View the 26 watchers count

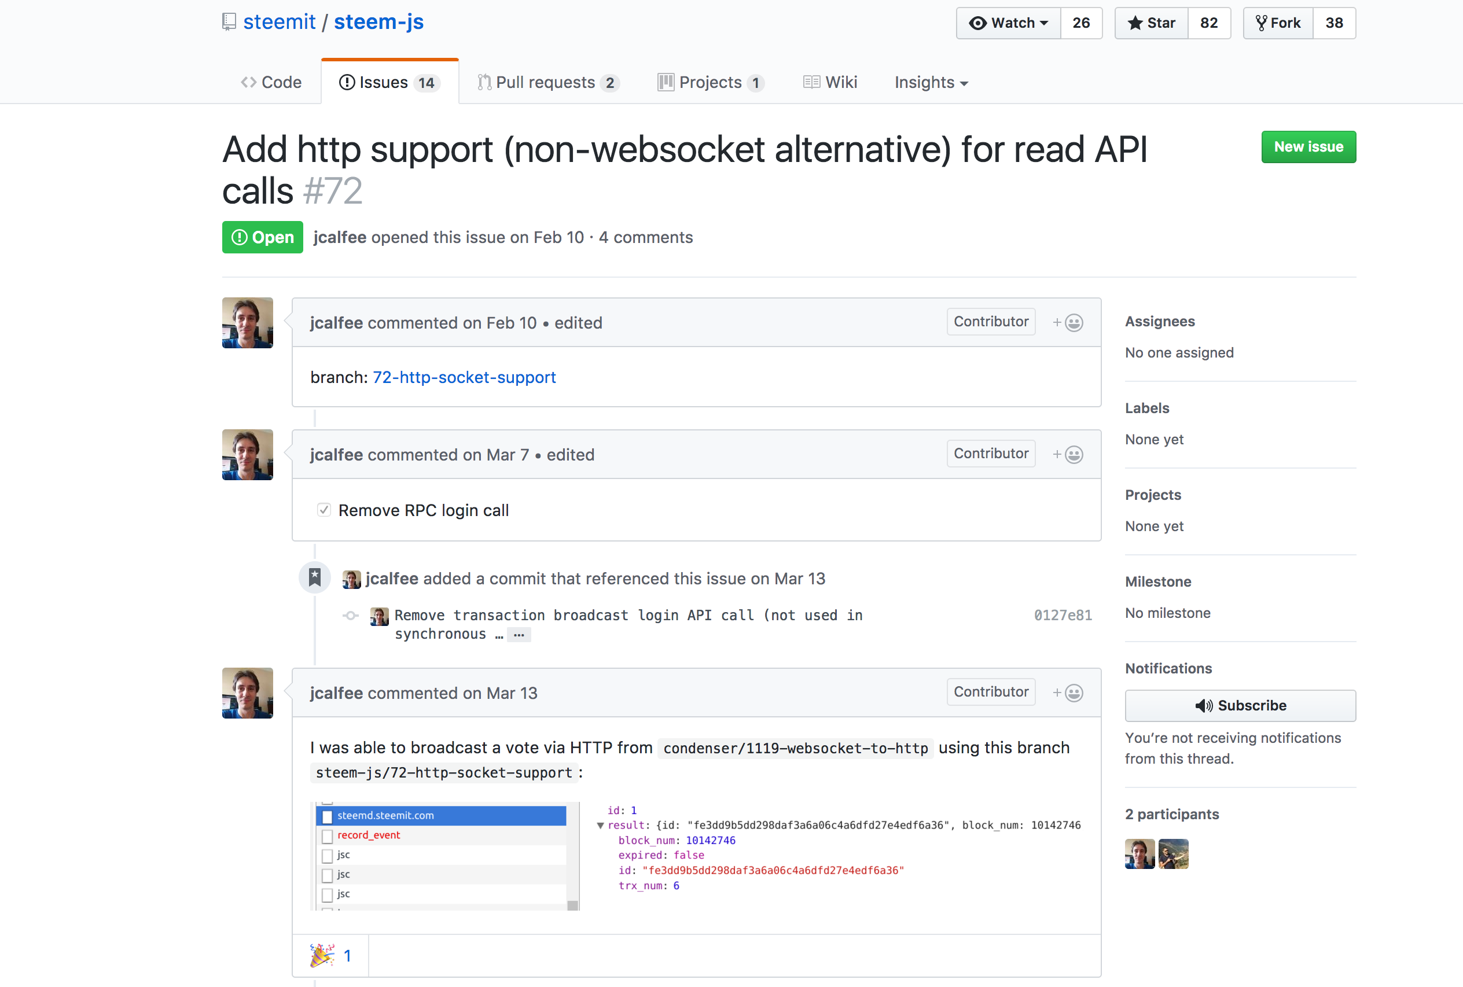[1082, 23]
